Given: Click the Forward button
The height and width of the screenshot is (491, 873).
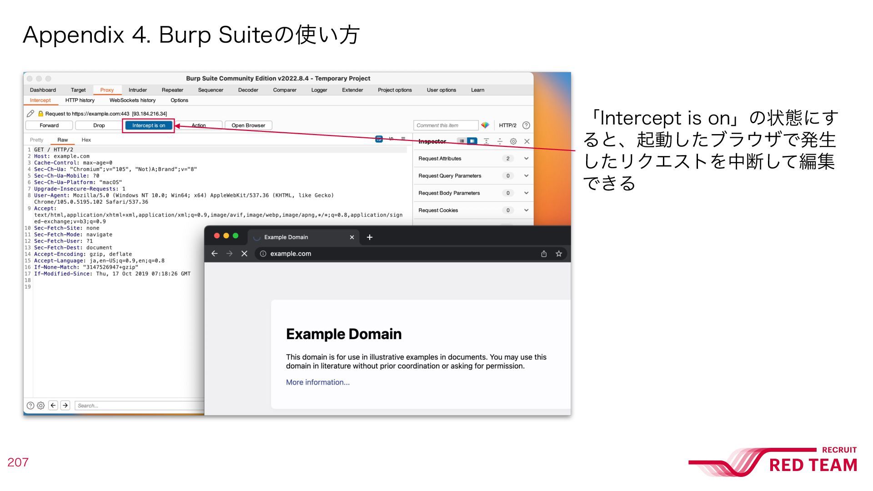Looking at the screenshot, I should [49, 125].
